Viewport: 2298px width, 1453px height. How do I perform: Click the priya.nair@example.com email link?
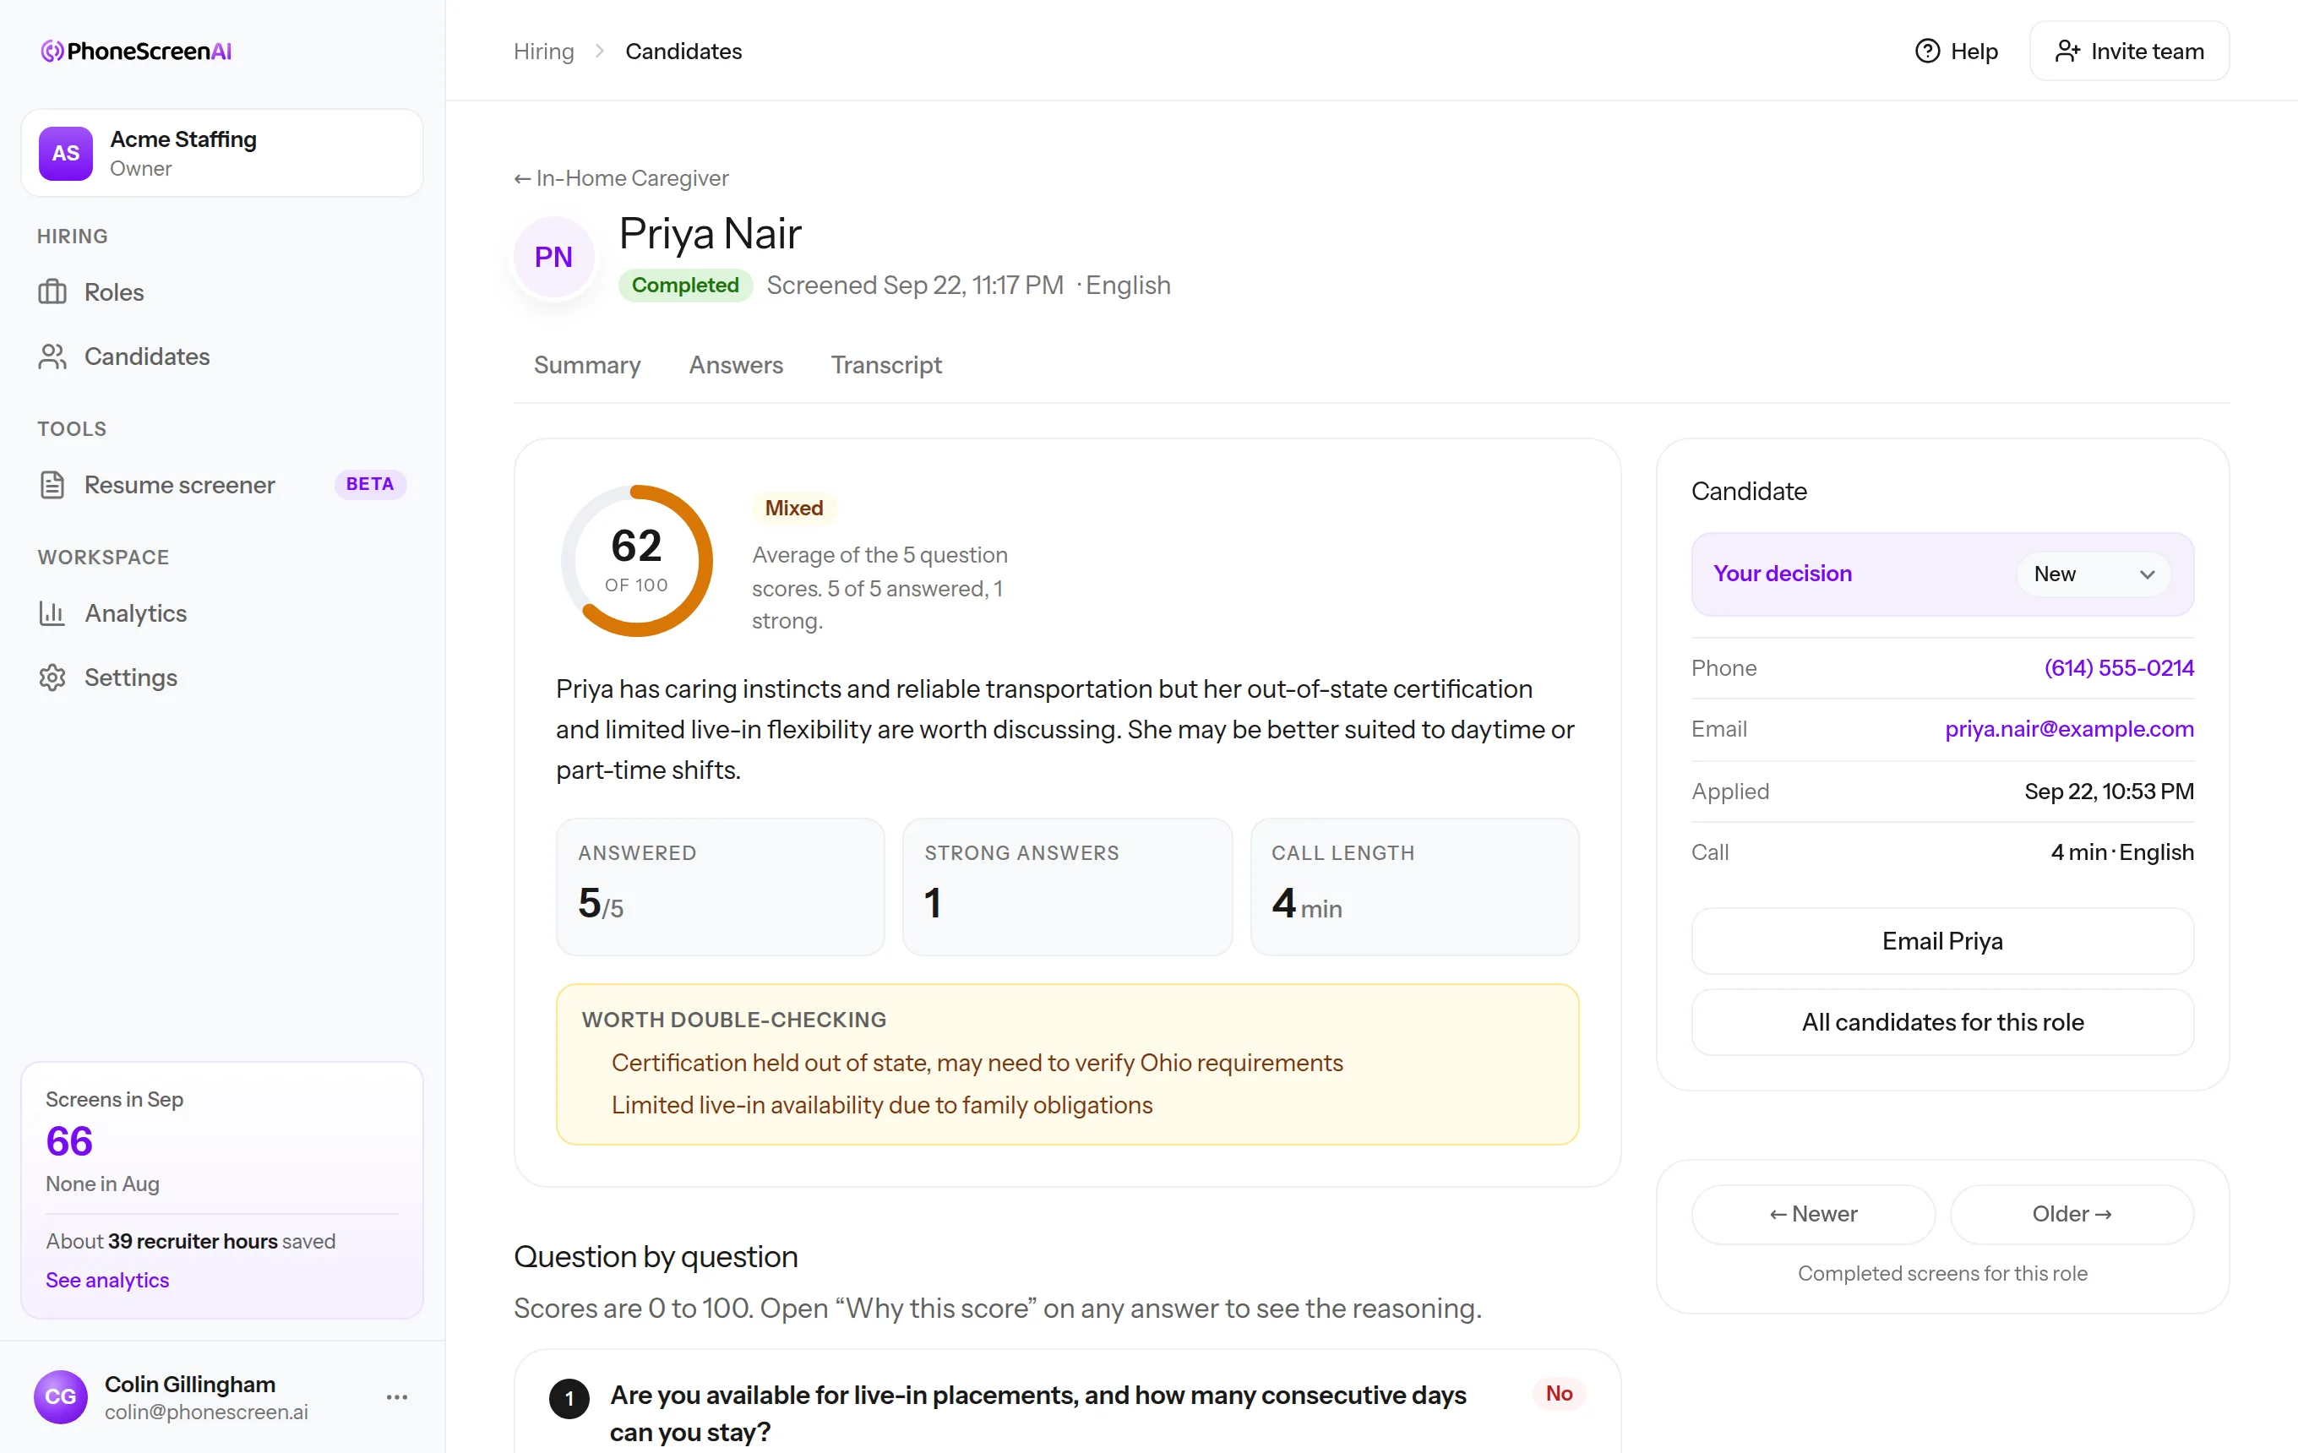pyautogui.click(x=2069, y=729)
